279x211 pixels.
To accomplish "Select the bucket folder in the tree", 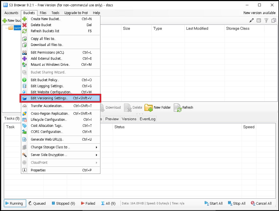I will 15,28.
